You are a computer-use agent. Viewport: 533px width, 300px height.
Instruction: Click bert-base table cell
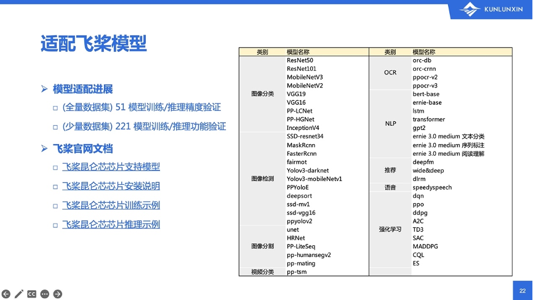tap(426, 94)
